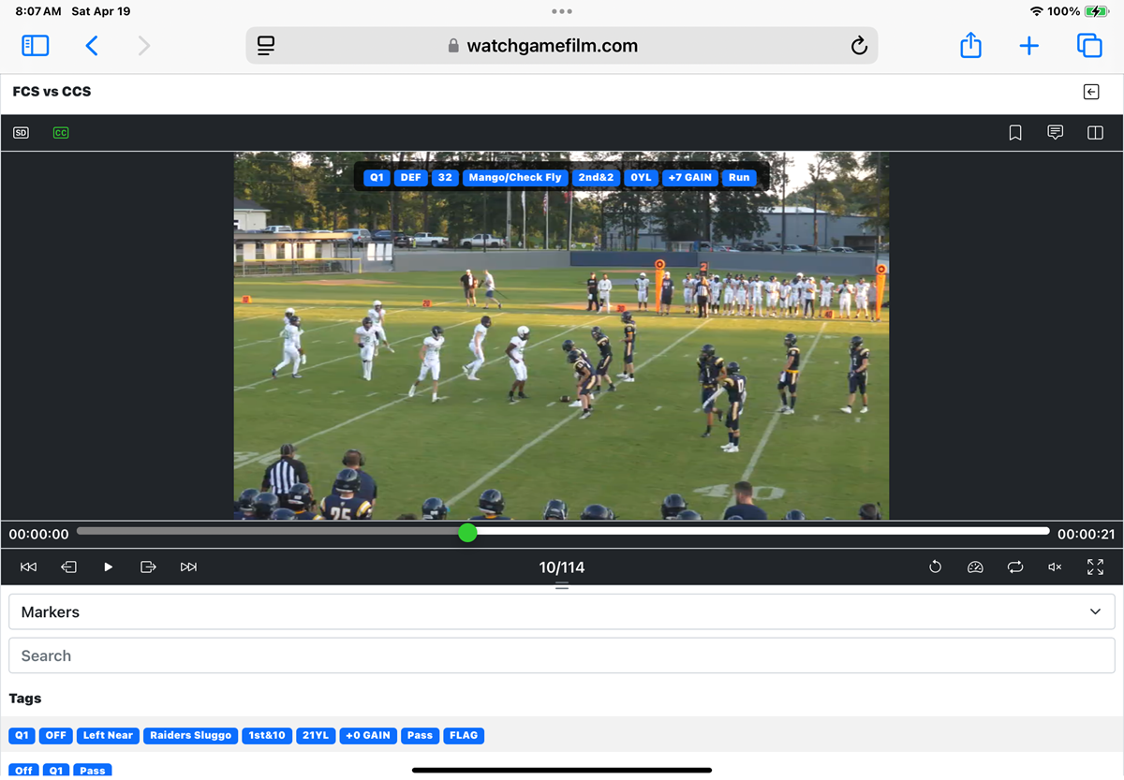Skip to the next clip

pos(188,567)
